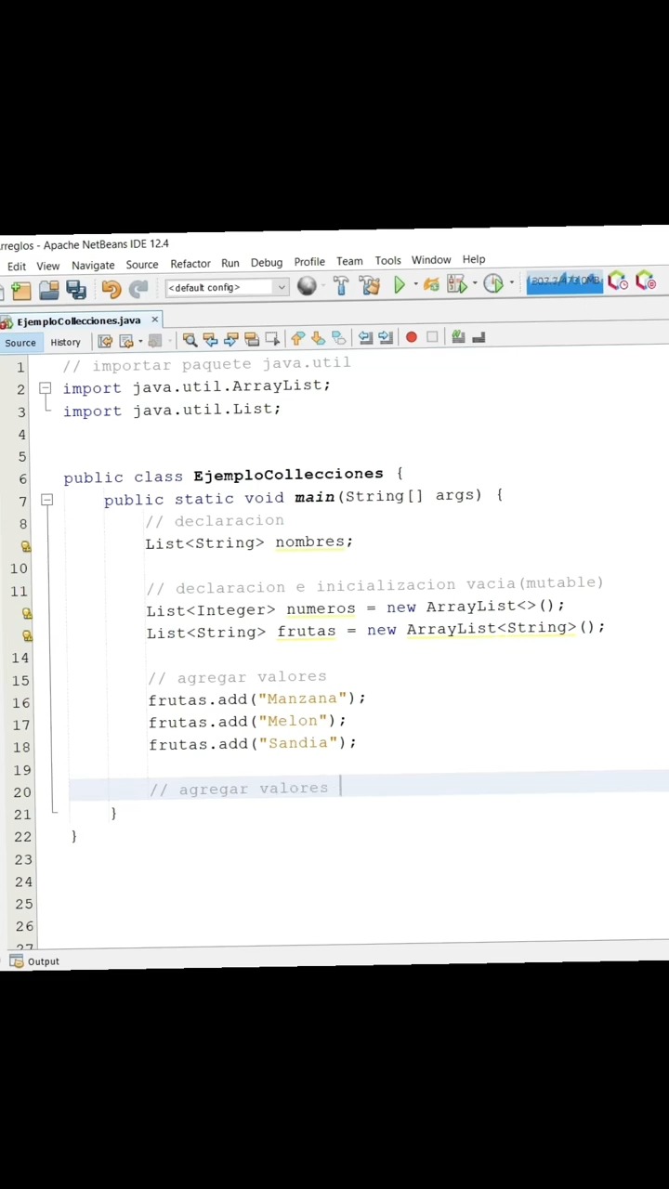Switch to History view toggle
Image resolution: width=669 pixels, height=1189 pixels.
pos(65,342)
